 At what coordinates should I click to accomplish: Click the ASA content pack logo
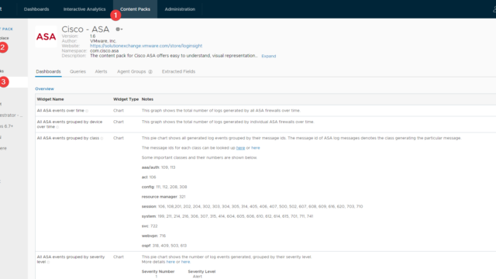coord(46,36)
